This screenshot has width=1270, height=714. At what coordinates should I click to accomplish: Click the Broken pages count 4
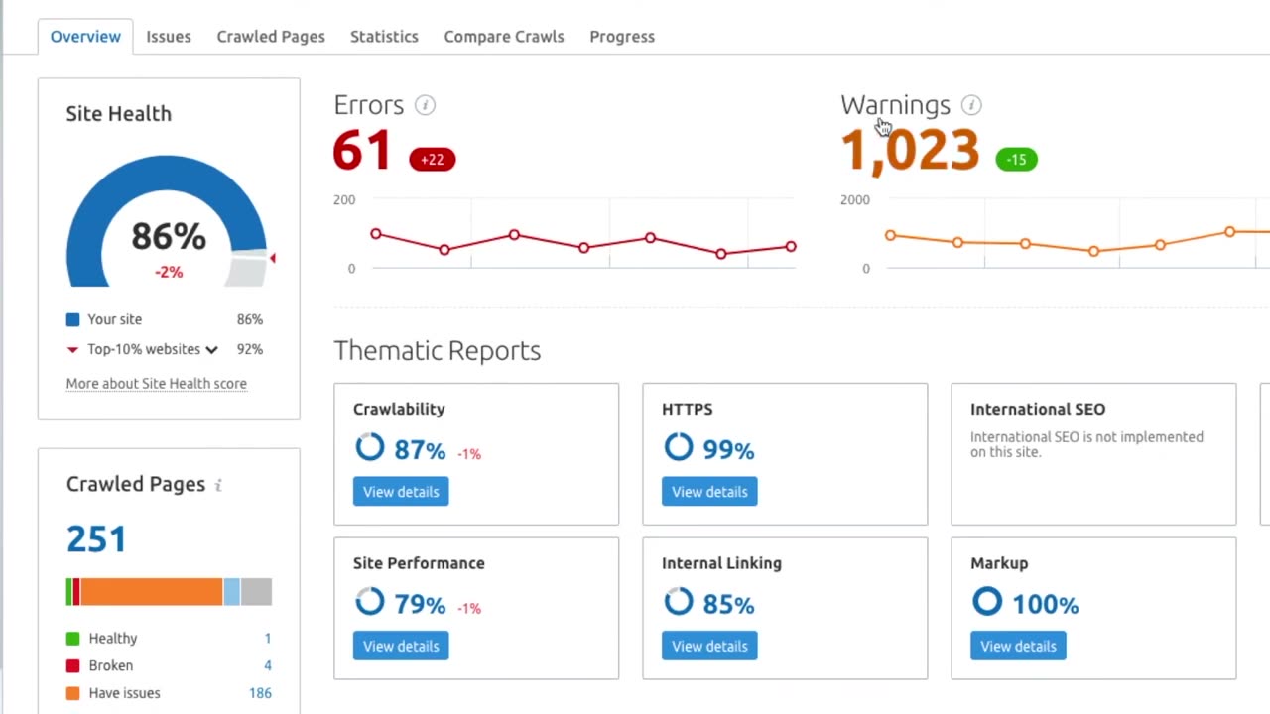click(267, 665)
